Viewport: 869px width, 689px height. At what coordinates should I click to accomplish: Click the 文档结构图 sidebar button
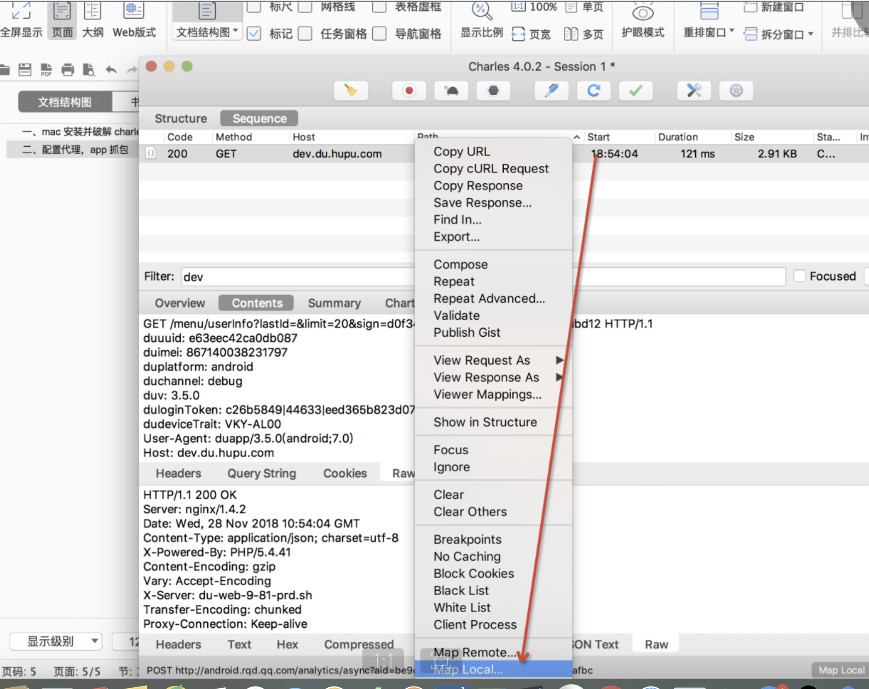[x=65, y=102]
